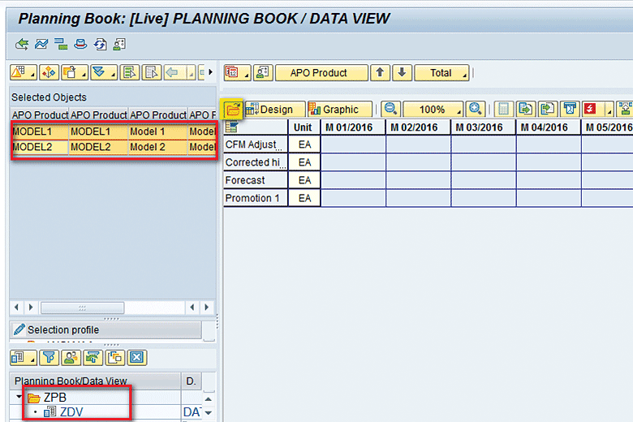The width and height of the screenshot is (633, 422).
Task: Click the hat icon in the top toolbar
Action: pyautogui.click(x=80, y=44)
